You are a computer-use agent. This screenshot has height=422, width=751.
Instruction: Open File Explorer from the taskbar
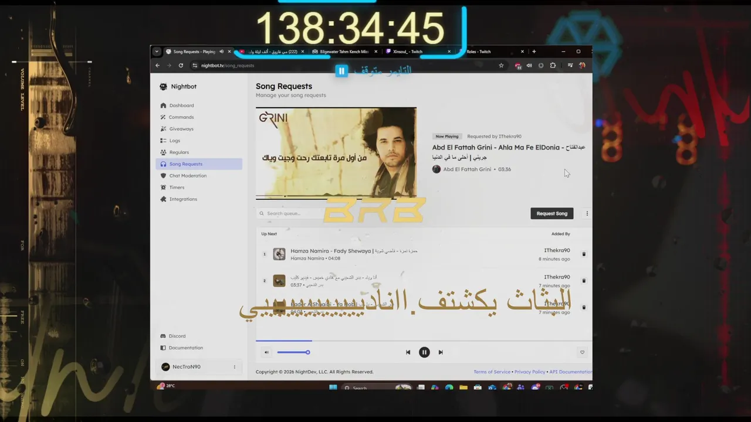point(463,387)
